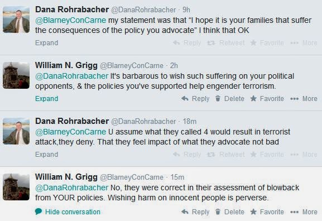The width and height of the screenshot is (322, 221).
Task: Expand Dana Rohrabacher's 18m tweet
Action: tap(47, 154)
